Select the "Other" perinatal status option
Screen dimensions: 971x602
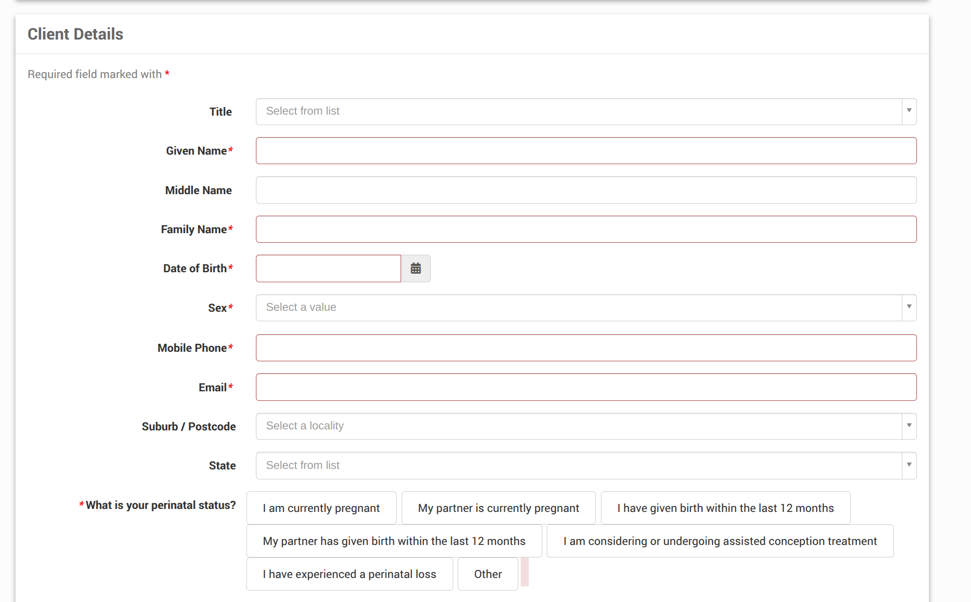click(487, 574)
